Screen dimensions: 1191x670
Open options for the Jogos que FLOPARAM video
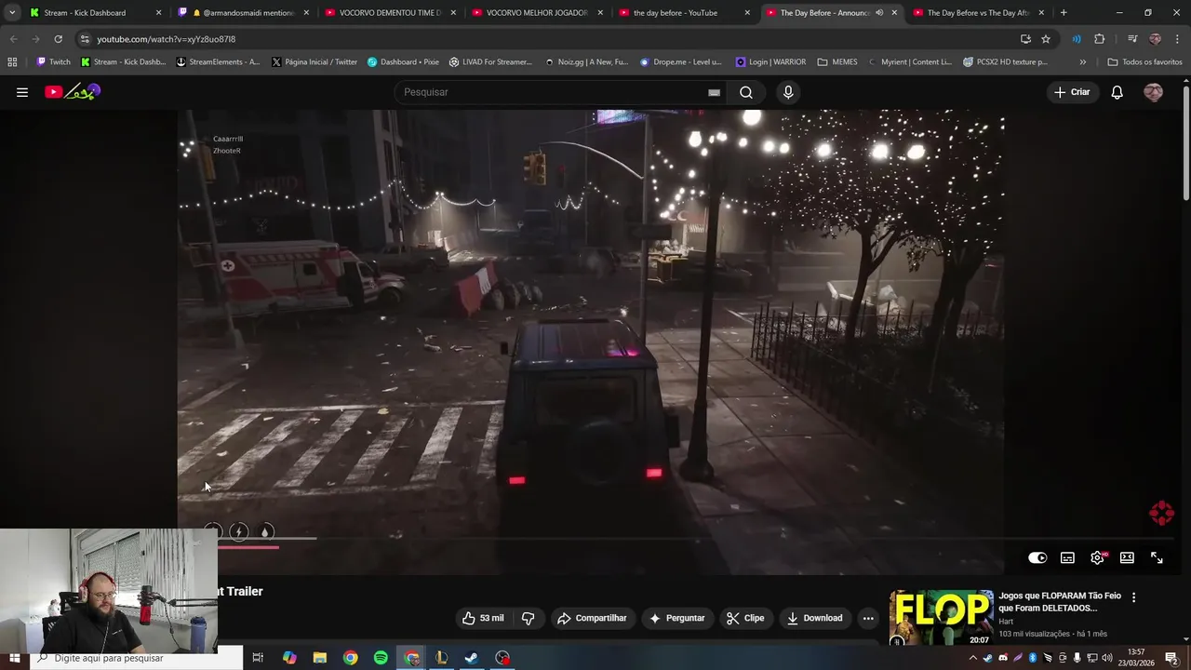pos(1133,597)
